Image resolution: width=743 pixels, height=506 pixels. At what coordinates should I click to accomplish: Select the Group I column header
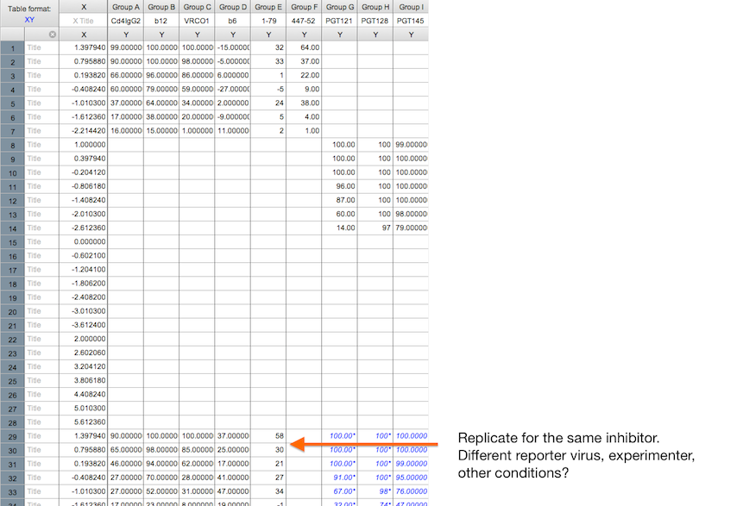pos(411,7)
